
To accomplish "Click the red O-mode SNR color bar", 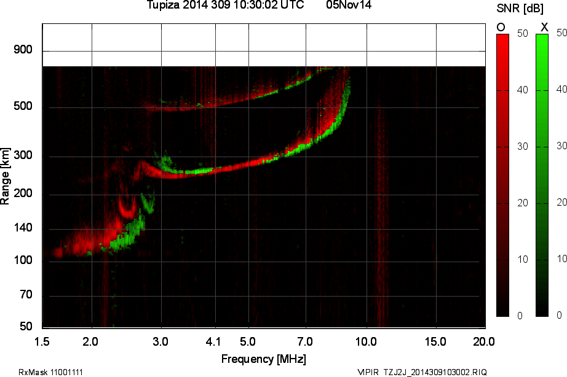I will (502, 175).
